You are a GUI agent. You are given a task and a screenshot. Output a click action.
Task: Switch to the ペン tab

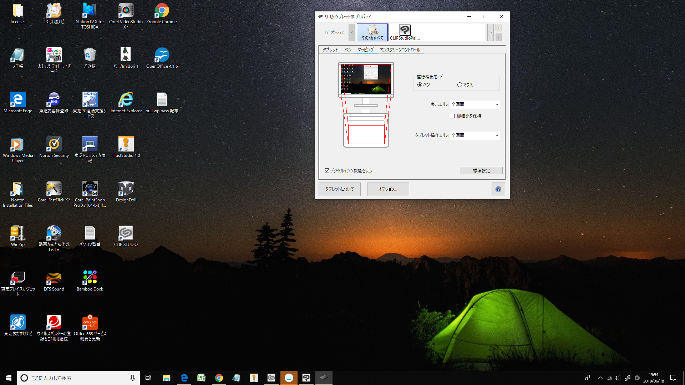348,50
